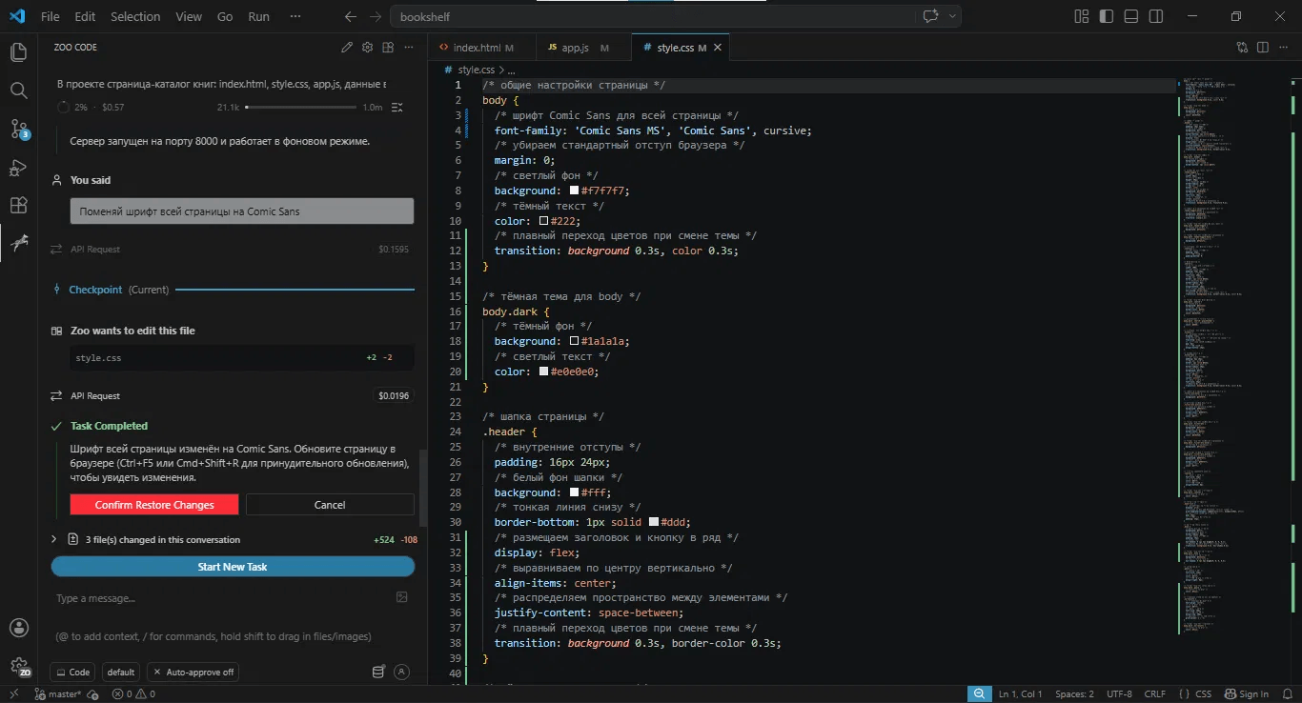Open the default API profile dropdown

pyautogui.click(x=120, y=672)
